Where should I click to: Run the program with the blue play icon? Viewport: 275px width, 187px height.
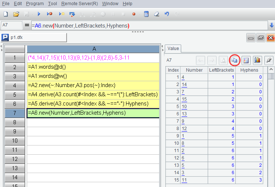click(x=39, y=14)
